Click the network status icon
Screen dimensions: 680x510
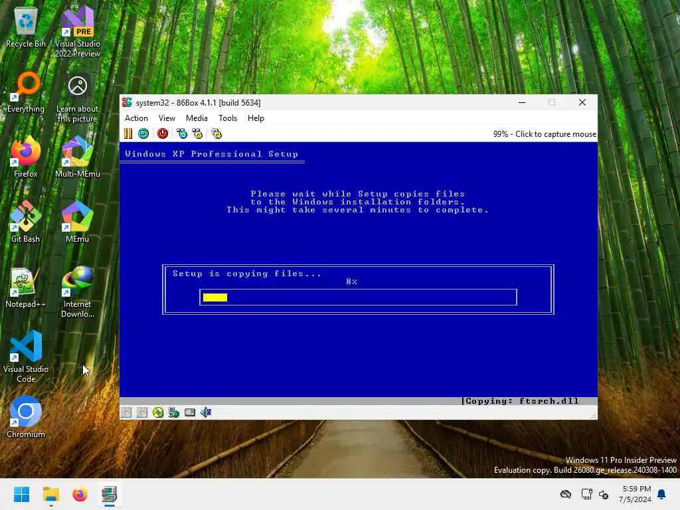click(x=174, y=412)
